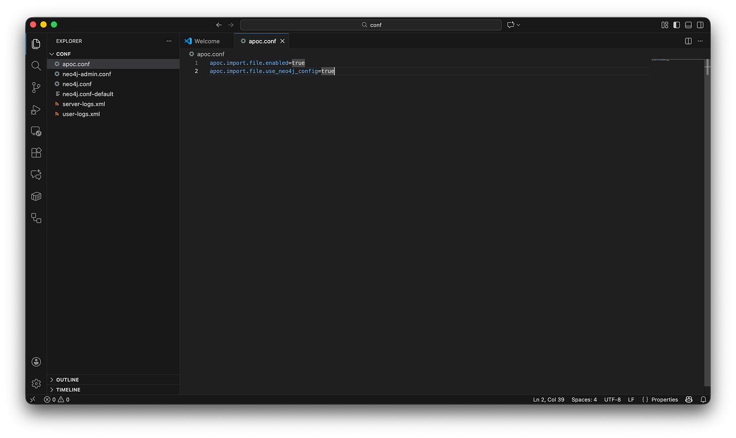Viewport: 736px width, 438px height.
Task: Open Copilot from the status bar
Action: (x=688, y=400)
